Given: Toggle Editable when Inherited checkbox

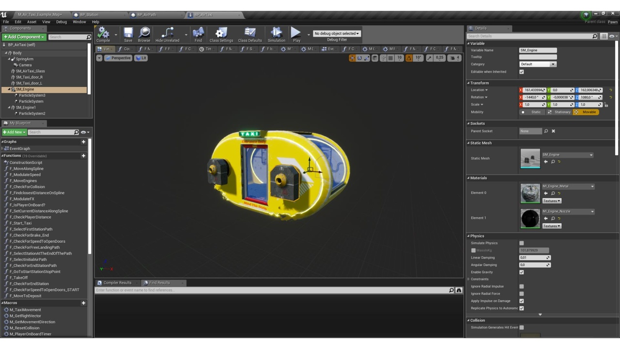Looking at the screenshot, I should click(522, 72).
